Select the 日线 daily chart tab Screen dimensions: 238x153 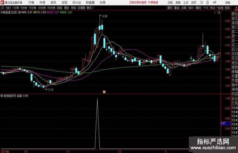pos(59,8)
